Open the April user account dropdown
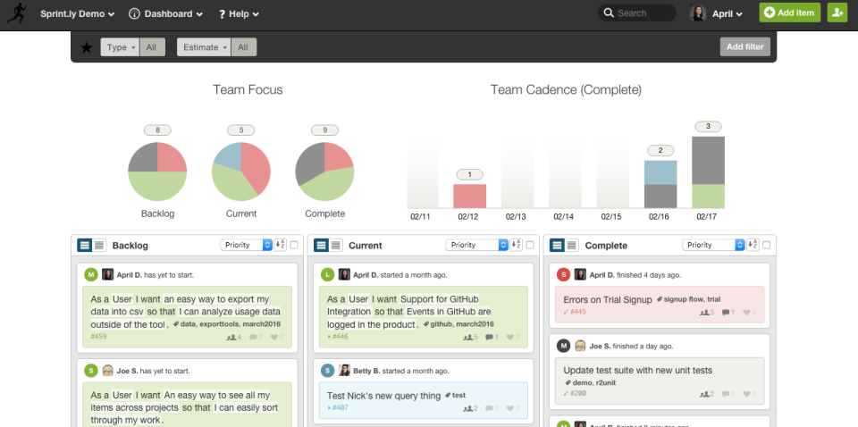This screenshot has width=858, height=427. (x=728, y=14)
